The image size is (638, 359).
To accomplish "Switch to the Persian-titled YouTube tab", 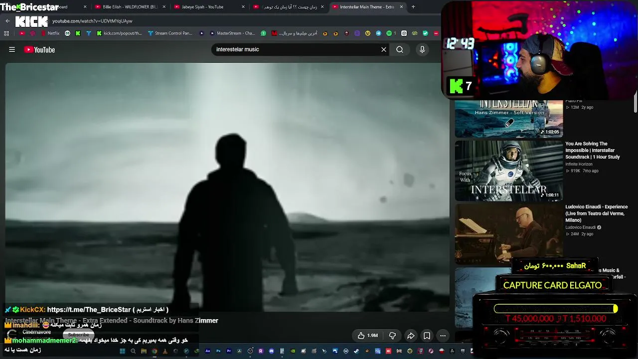I will point(290,7).
